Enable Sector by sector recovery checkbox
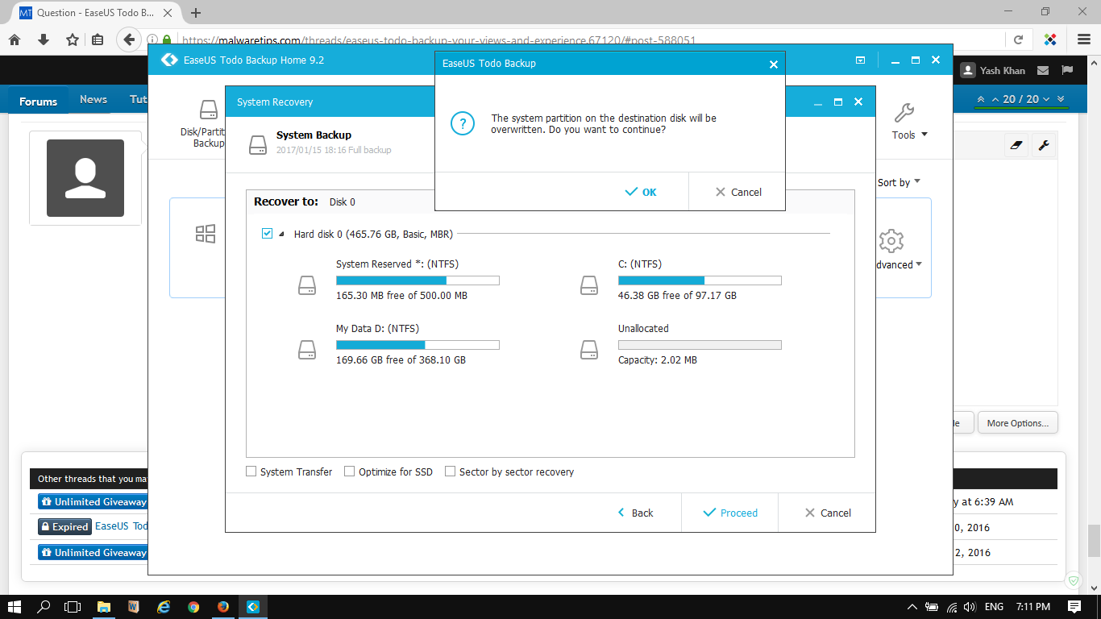The height and width of the screenshot is (619, 1101). click(x=451, y=472)
